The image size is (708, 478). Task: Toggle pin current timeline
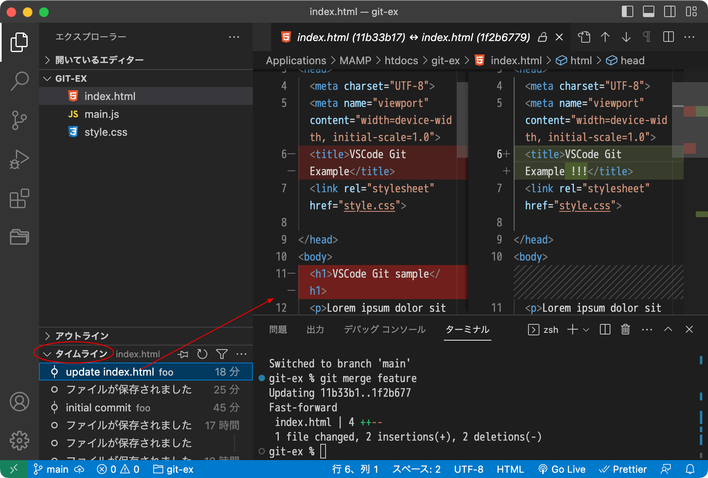click(183, 354)
